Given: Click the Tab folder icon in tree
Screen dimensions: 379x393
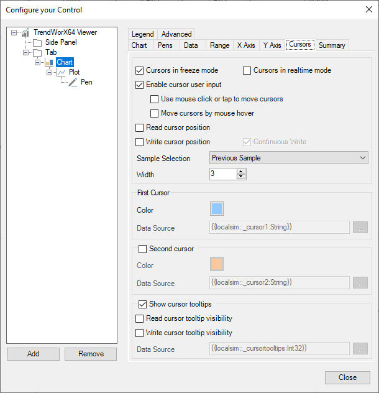Looking at the screenshot, I should tap(37, 52).
